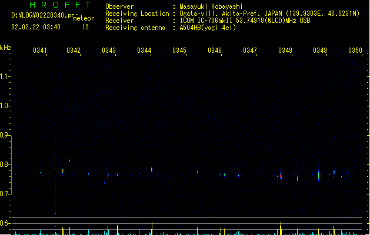
Task: Click the Receiver field label
Action: (119, 21)
